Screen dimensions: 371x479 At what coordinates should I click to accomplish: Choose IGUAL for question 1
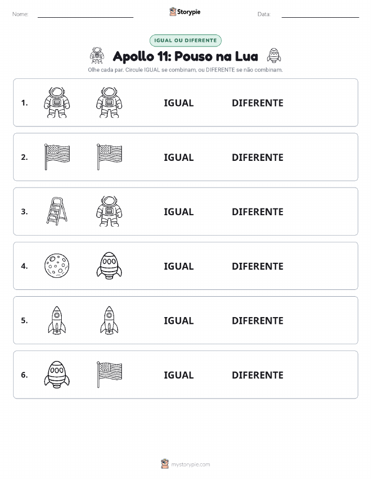179,103
